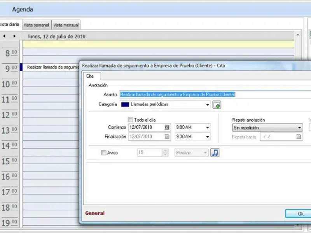Go to next day arrow in Agenda
Viewport: 311px width, 233px height.
(x=14, y=36)
